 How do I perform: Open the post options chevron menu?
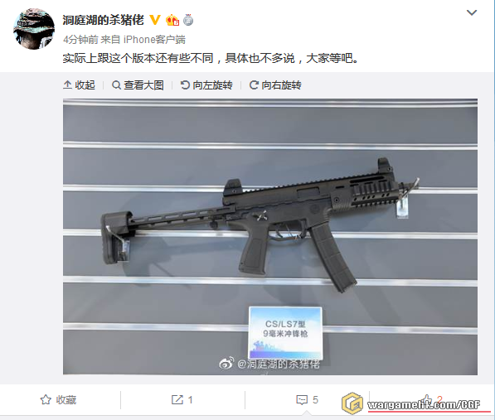[x=472, y=12]
